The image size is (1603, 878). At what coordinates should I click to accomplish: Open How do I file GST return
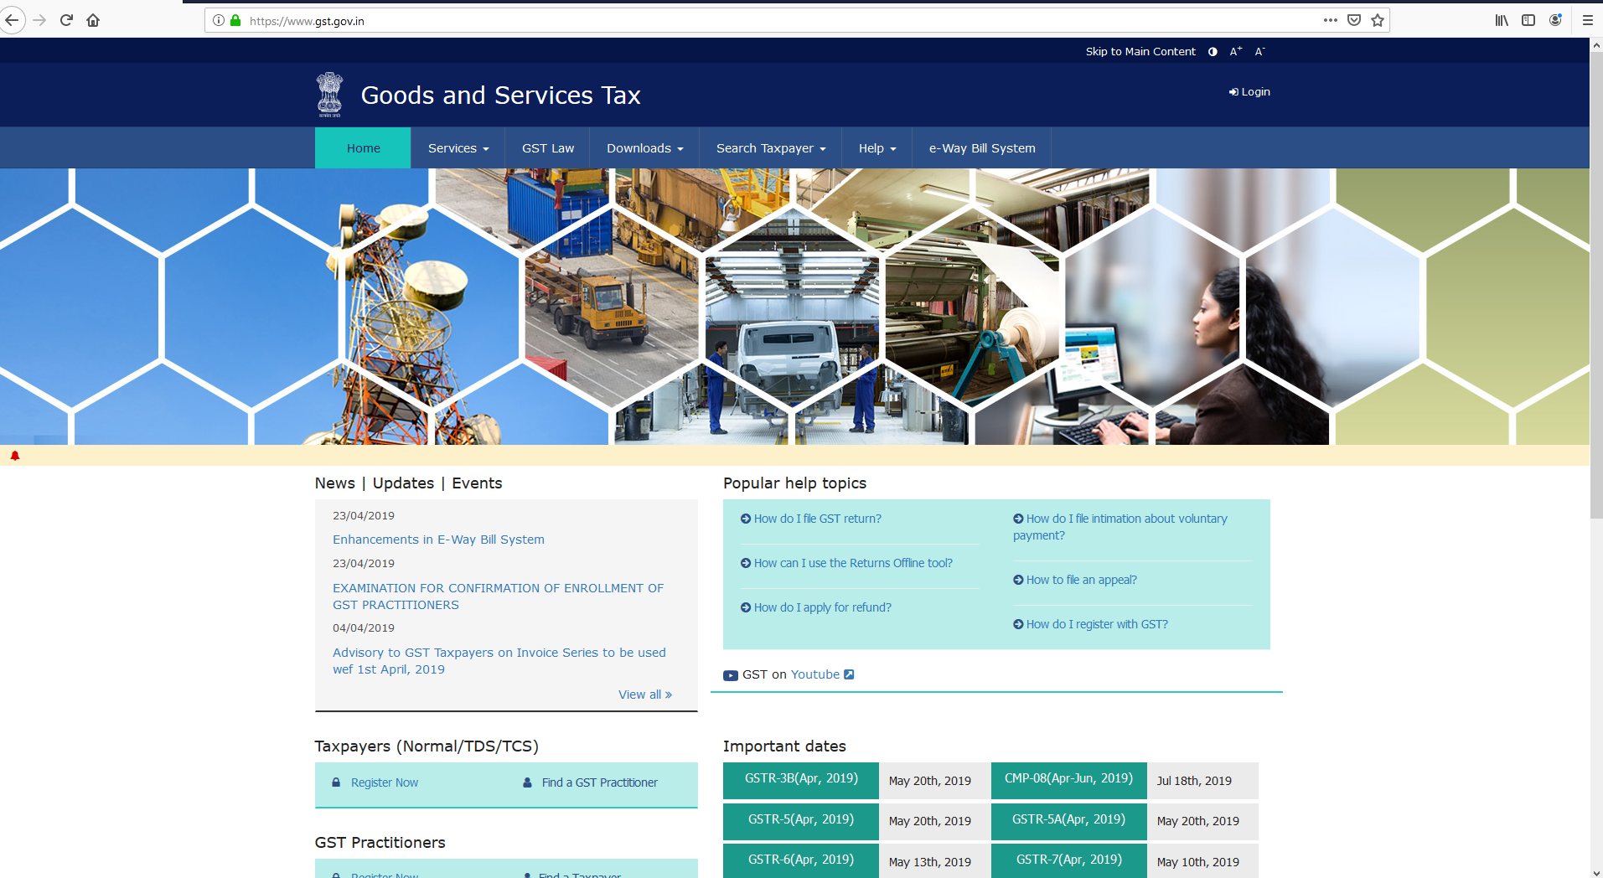[811, 519]
